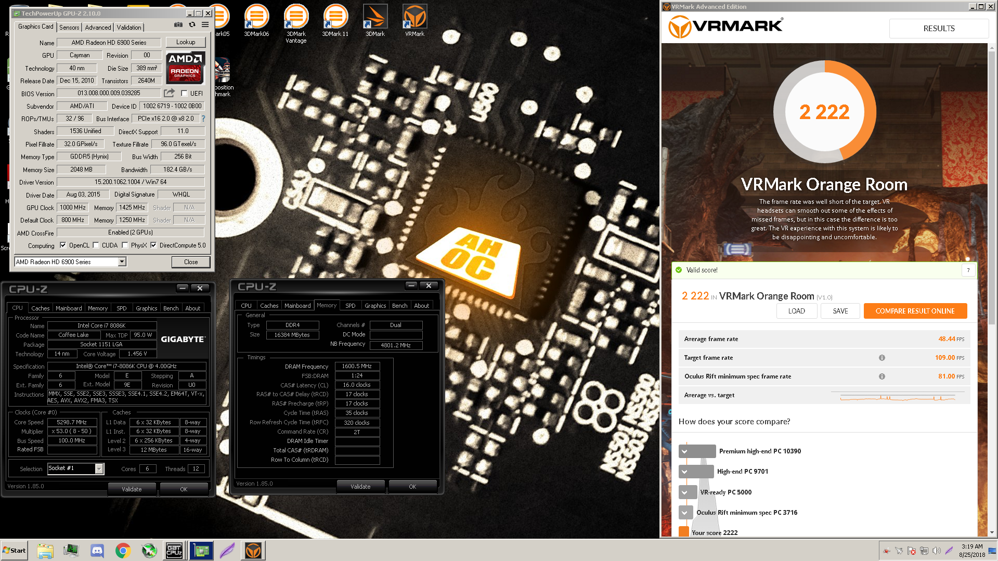
Task: Click the GPU Name field in GPU-Z
Action: tap(109, 43)
